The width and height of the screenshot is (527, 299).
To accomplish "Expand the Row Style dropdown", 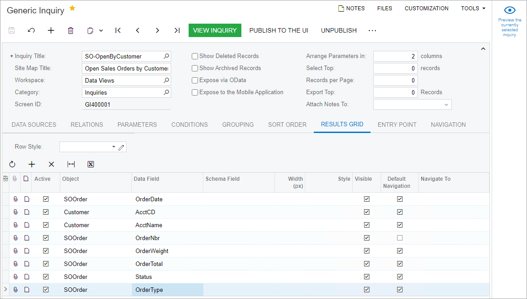I will 114,147.
